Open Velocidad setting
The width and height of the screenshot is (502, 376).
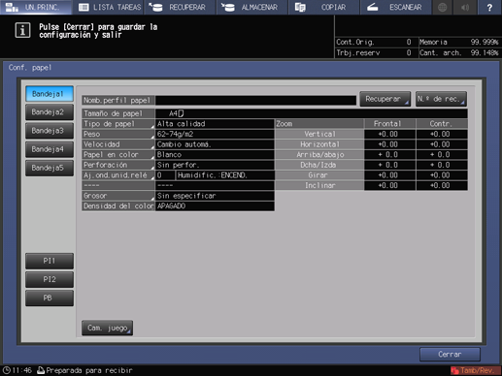point(118,144)
